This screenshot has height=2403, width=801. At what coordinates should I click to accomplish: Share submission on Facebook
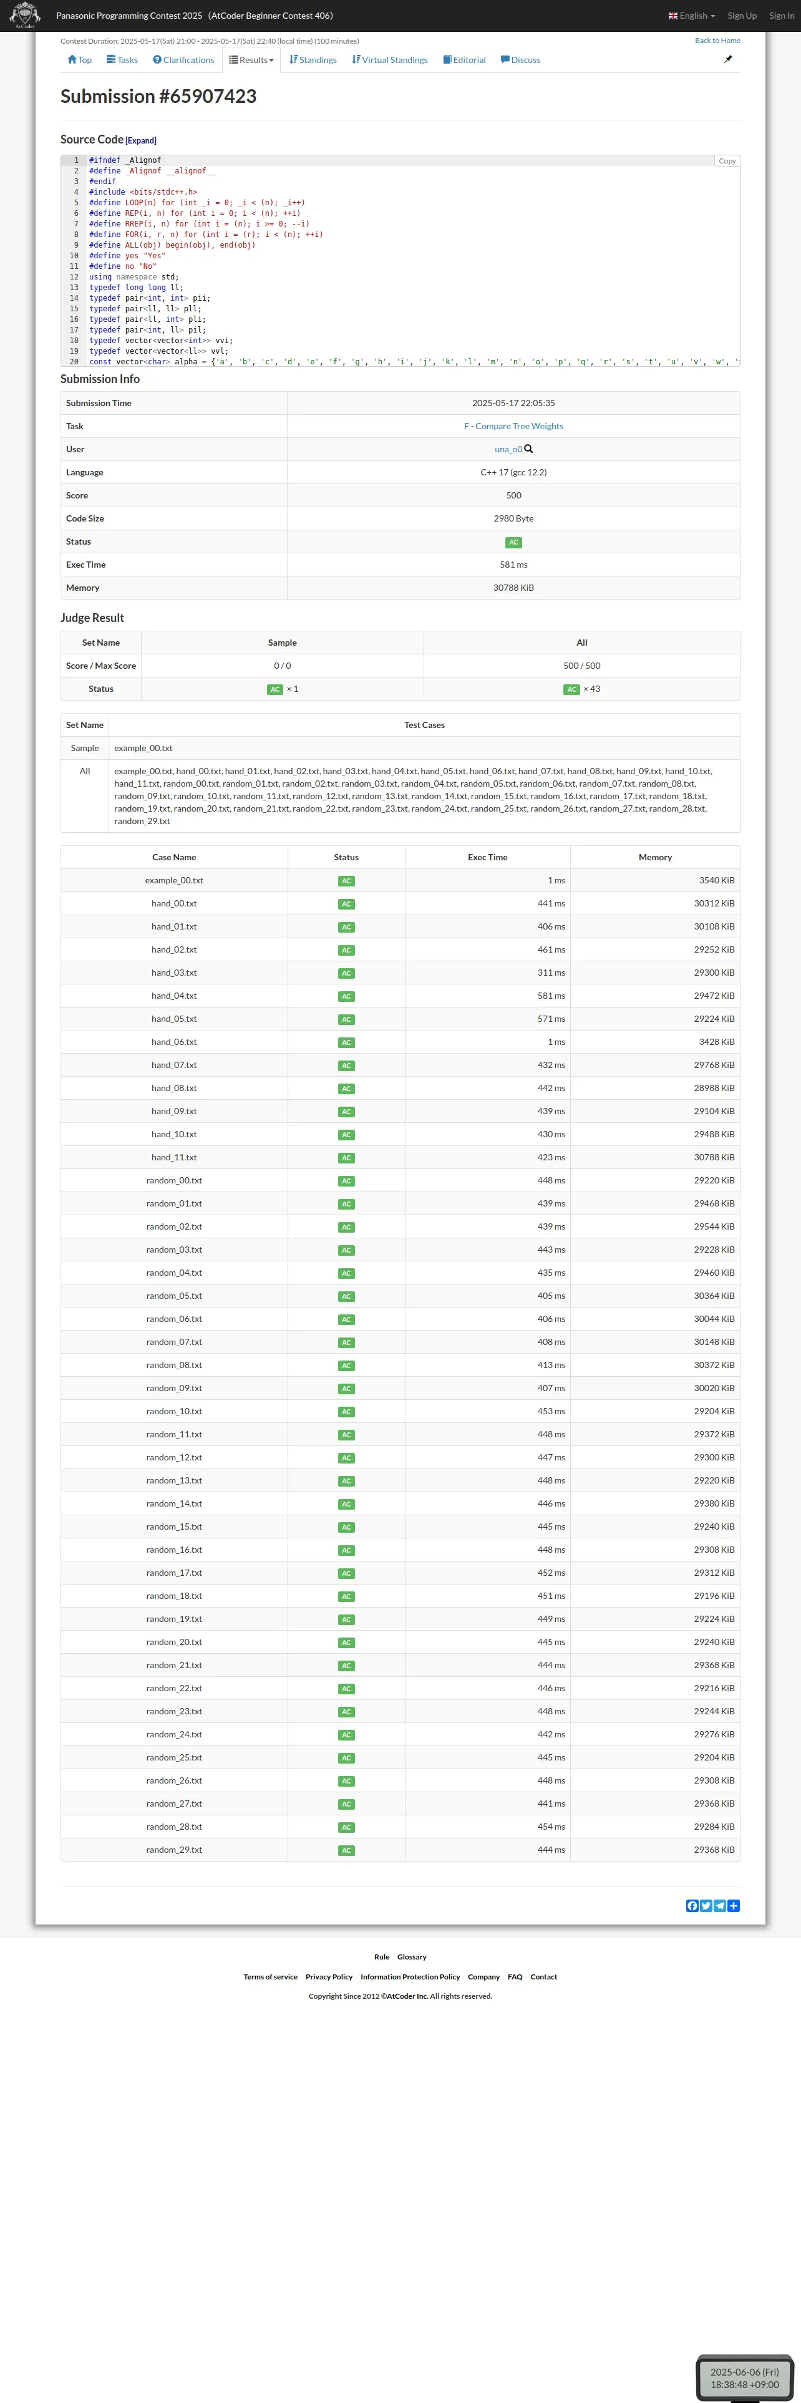[692, 1906]
